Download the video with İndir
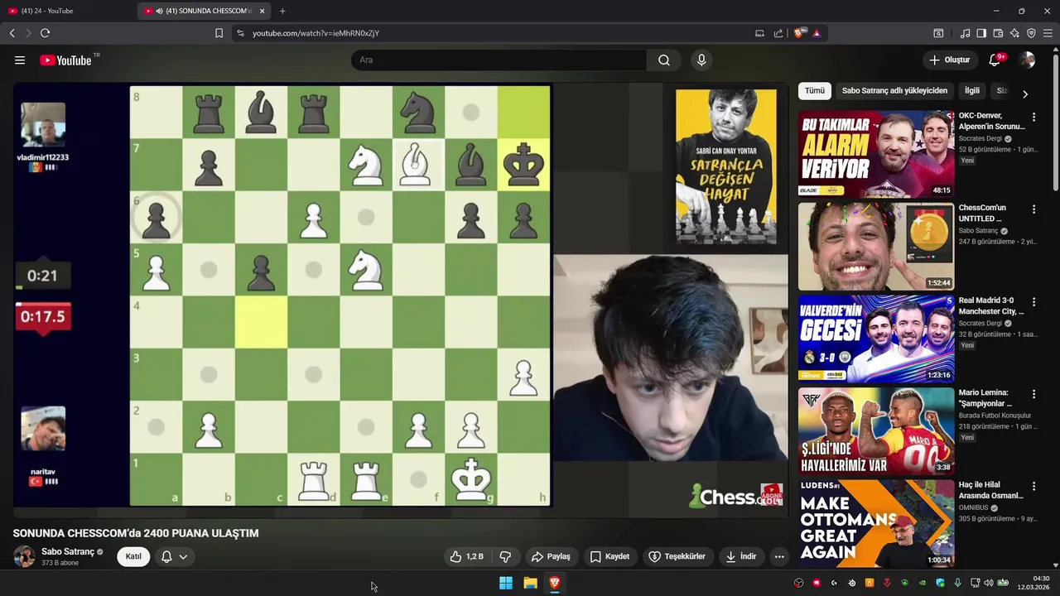This screenshot has height=596, width=1060. click(741, 556)
